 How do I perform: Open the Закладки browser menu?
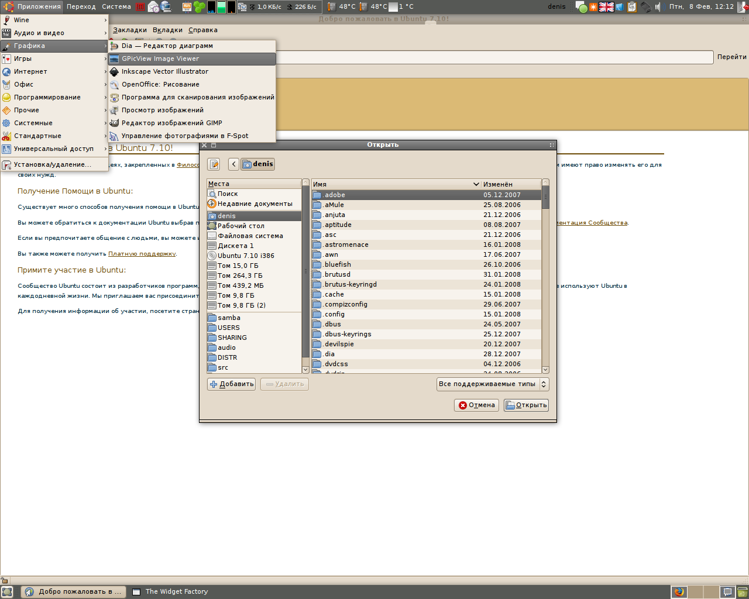coord(130,30)
